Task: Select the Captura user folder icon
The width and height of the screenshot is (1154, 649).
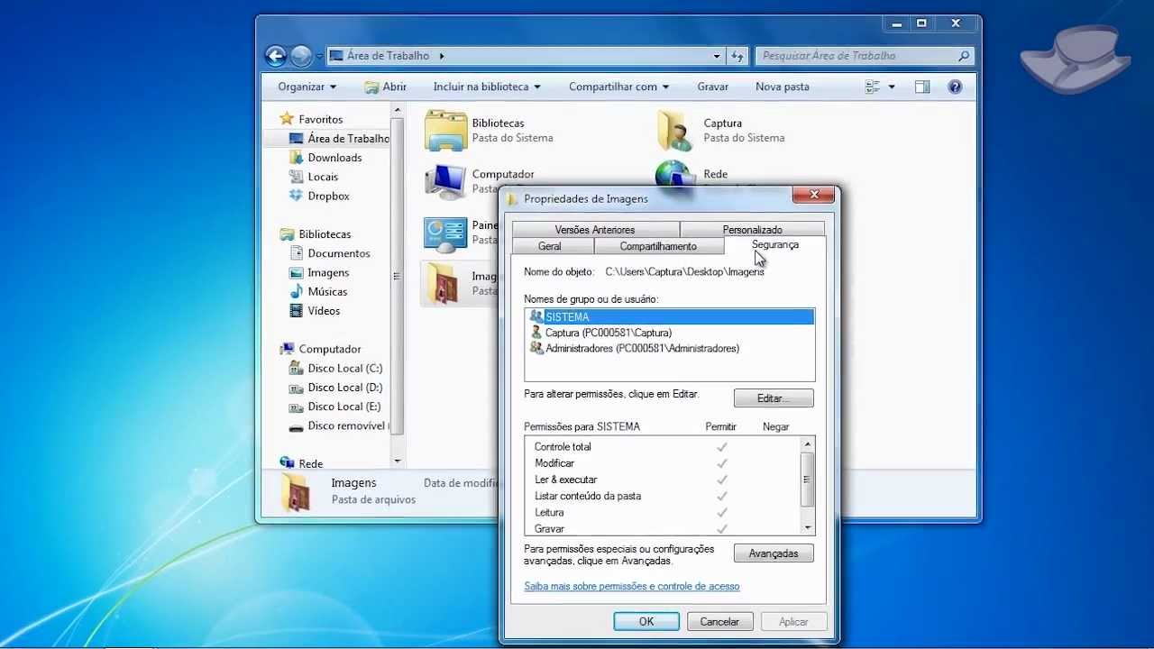Action: [675, 131]
